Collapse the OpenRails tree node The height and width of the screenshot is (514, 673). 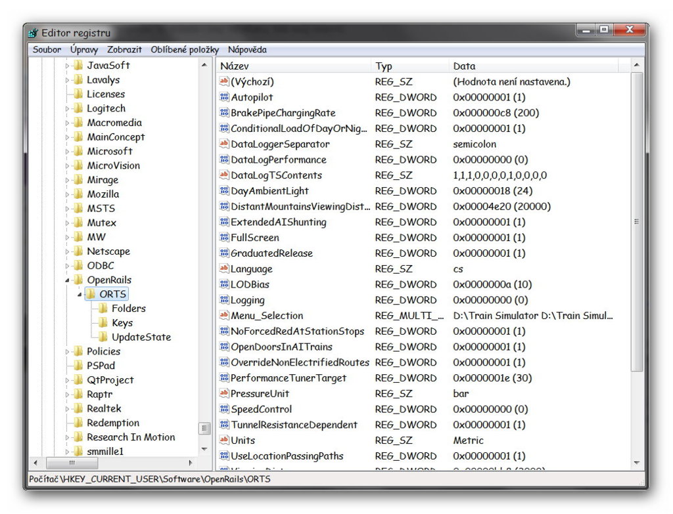click(67, 280)
